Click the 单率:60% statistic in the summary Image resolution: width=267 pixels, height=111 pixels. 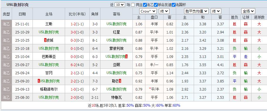(x=172, y=105)
